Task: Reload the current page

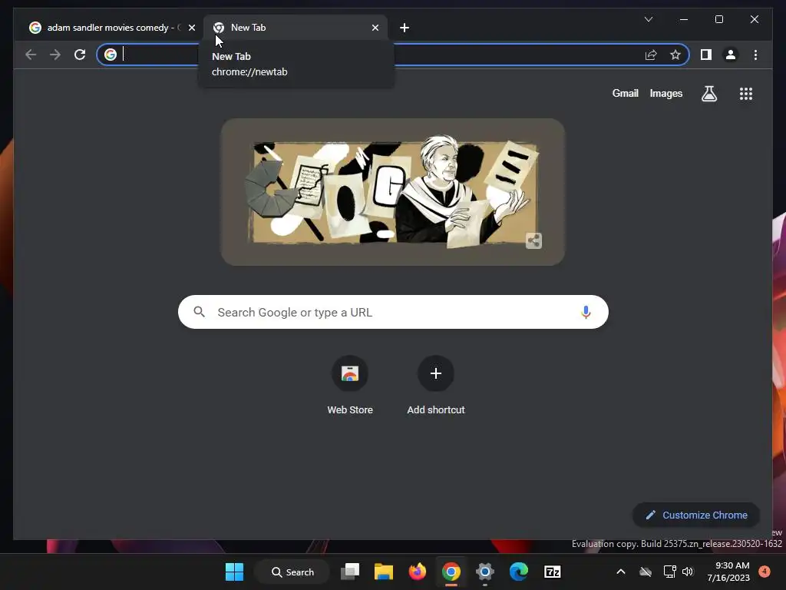Action: click(80, 55)
